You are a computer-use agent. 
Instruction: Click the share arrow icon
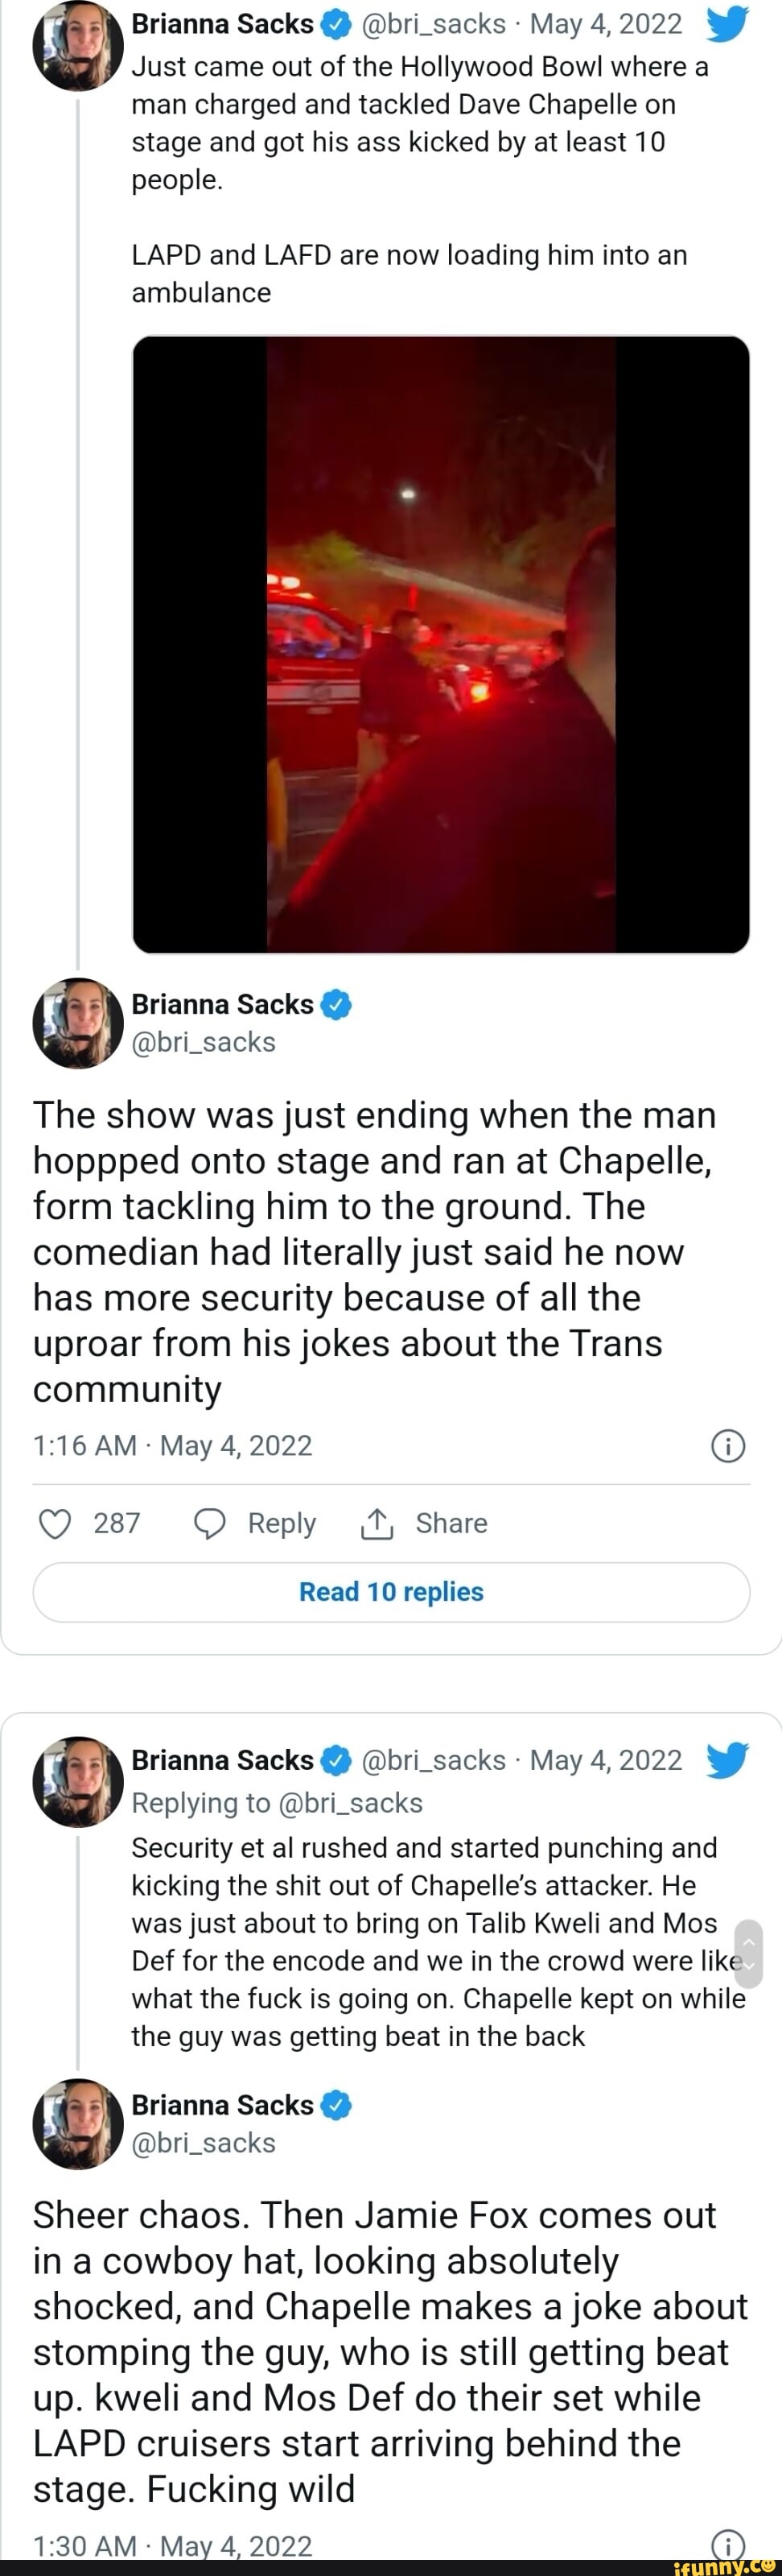coord(376,1523)
